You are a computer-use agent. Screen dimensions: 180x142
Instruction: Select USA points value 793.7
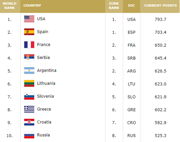coord(161,19)
